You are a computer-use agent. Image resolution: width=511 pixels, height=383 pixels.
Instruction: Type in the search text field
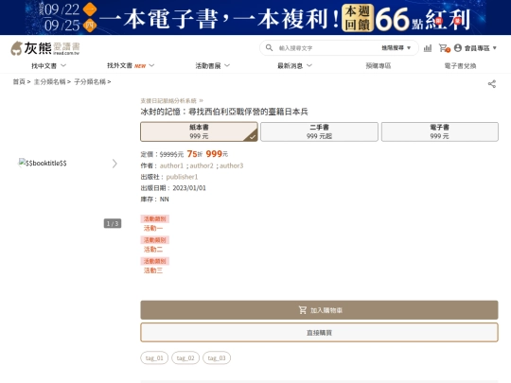point(327,48)
